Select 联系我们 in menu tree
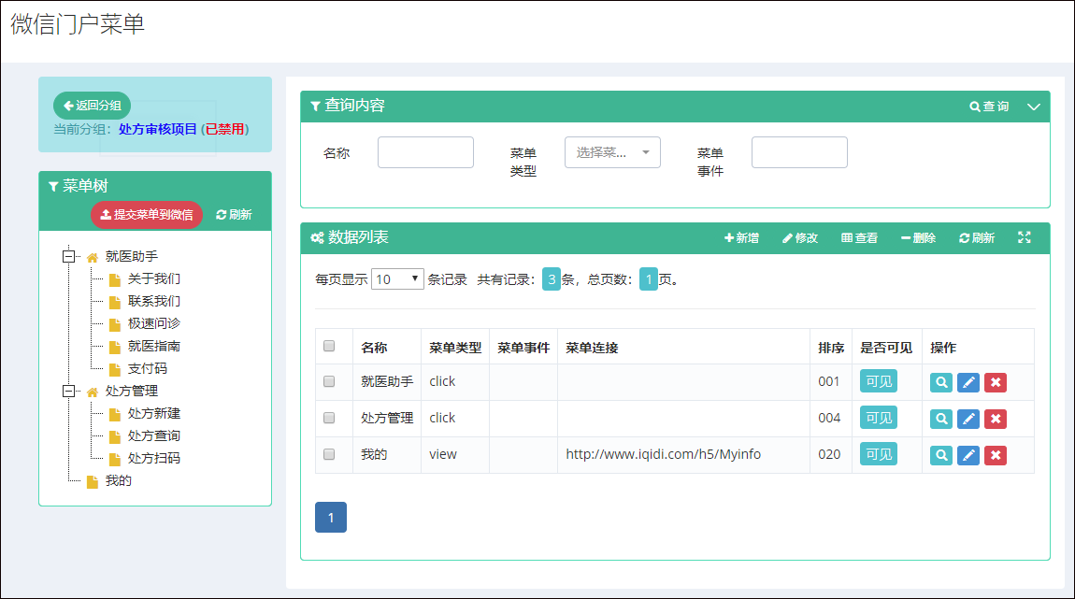The width and height of the screenshot is (1075, 599). click(x=153, y=302)
